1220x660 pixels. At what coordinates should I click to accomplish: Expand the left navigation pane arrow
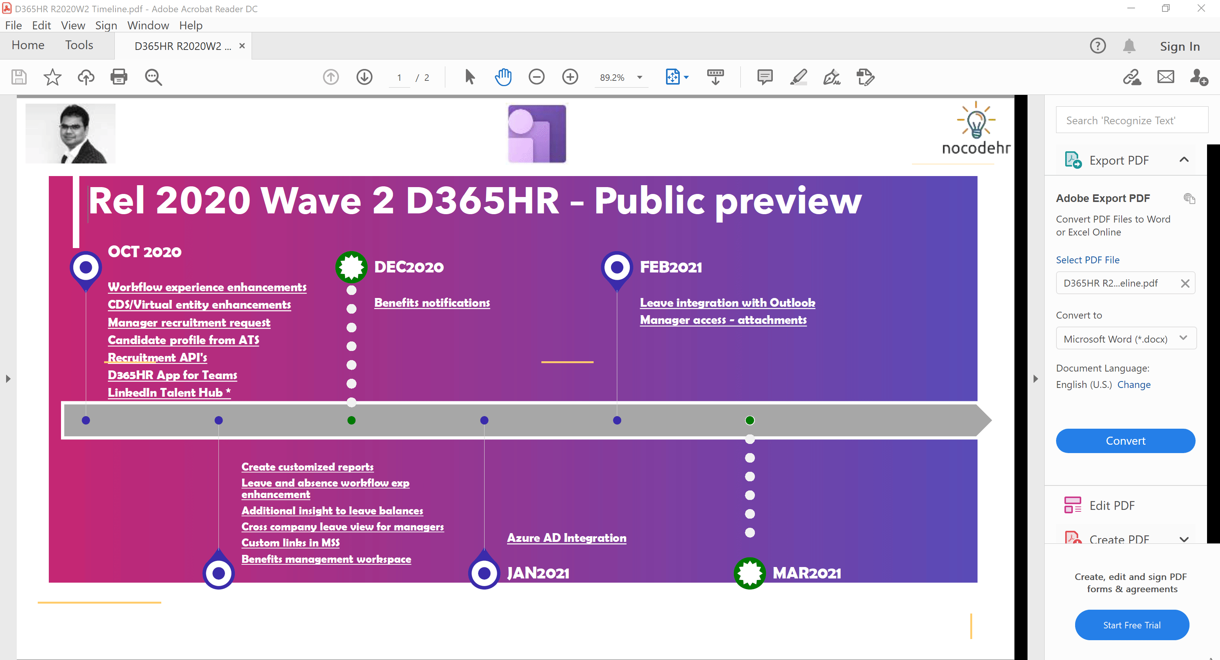click(x=8, y=379)
